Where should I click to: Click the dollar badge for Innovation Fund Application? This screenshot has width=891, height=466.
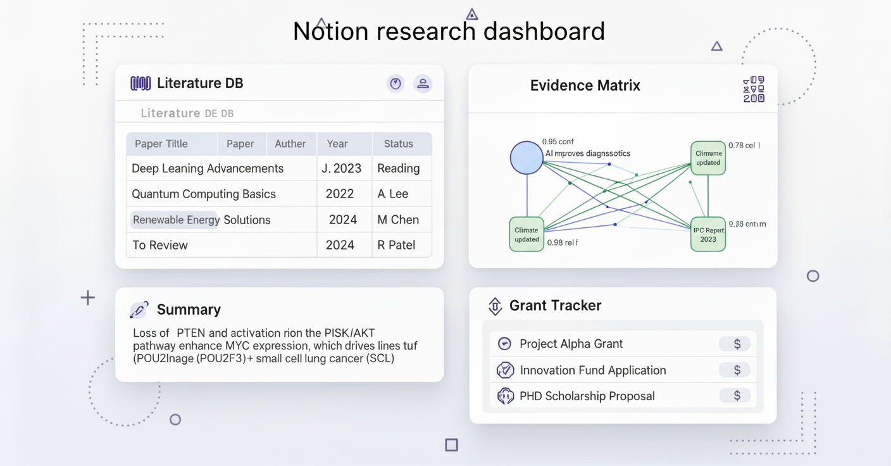[736, 370]
